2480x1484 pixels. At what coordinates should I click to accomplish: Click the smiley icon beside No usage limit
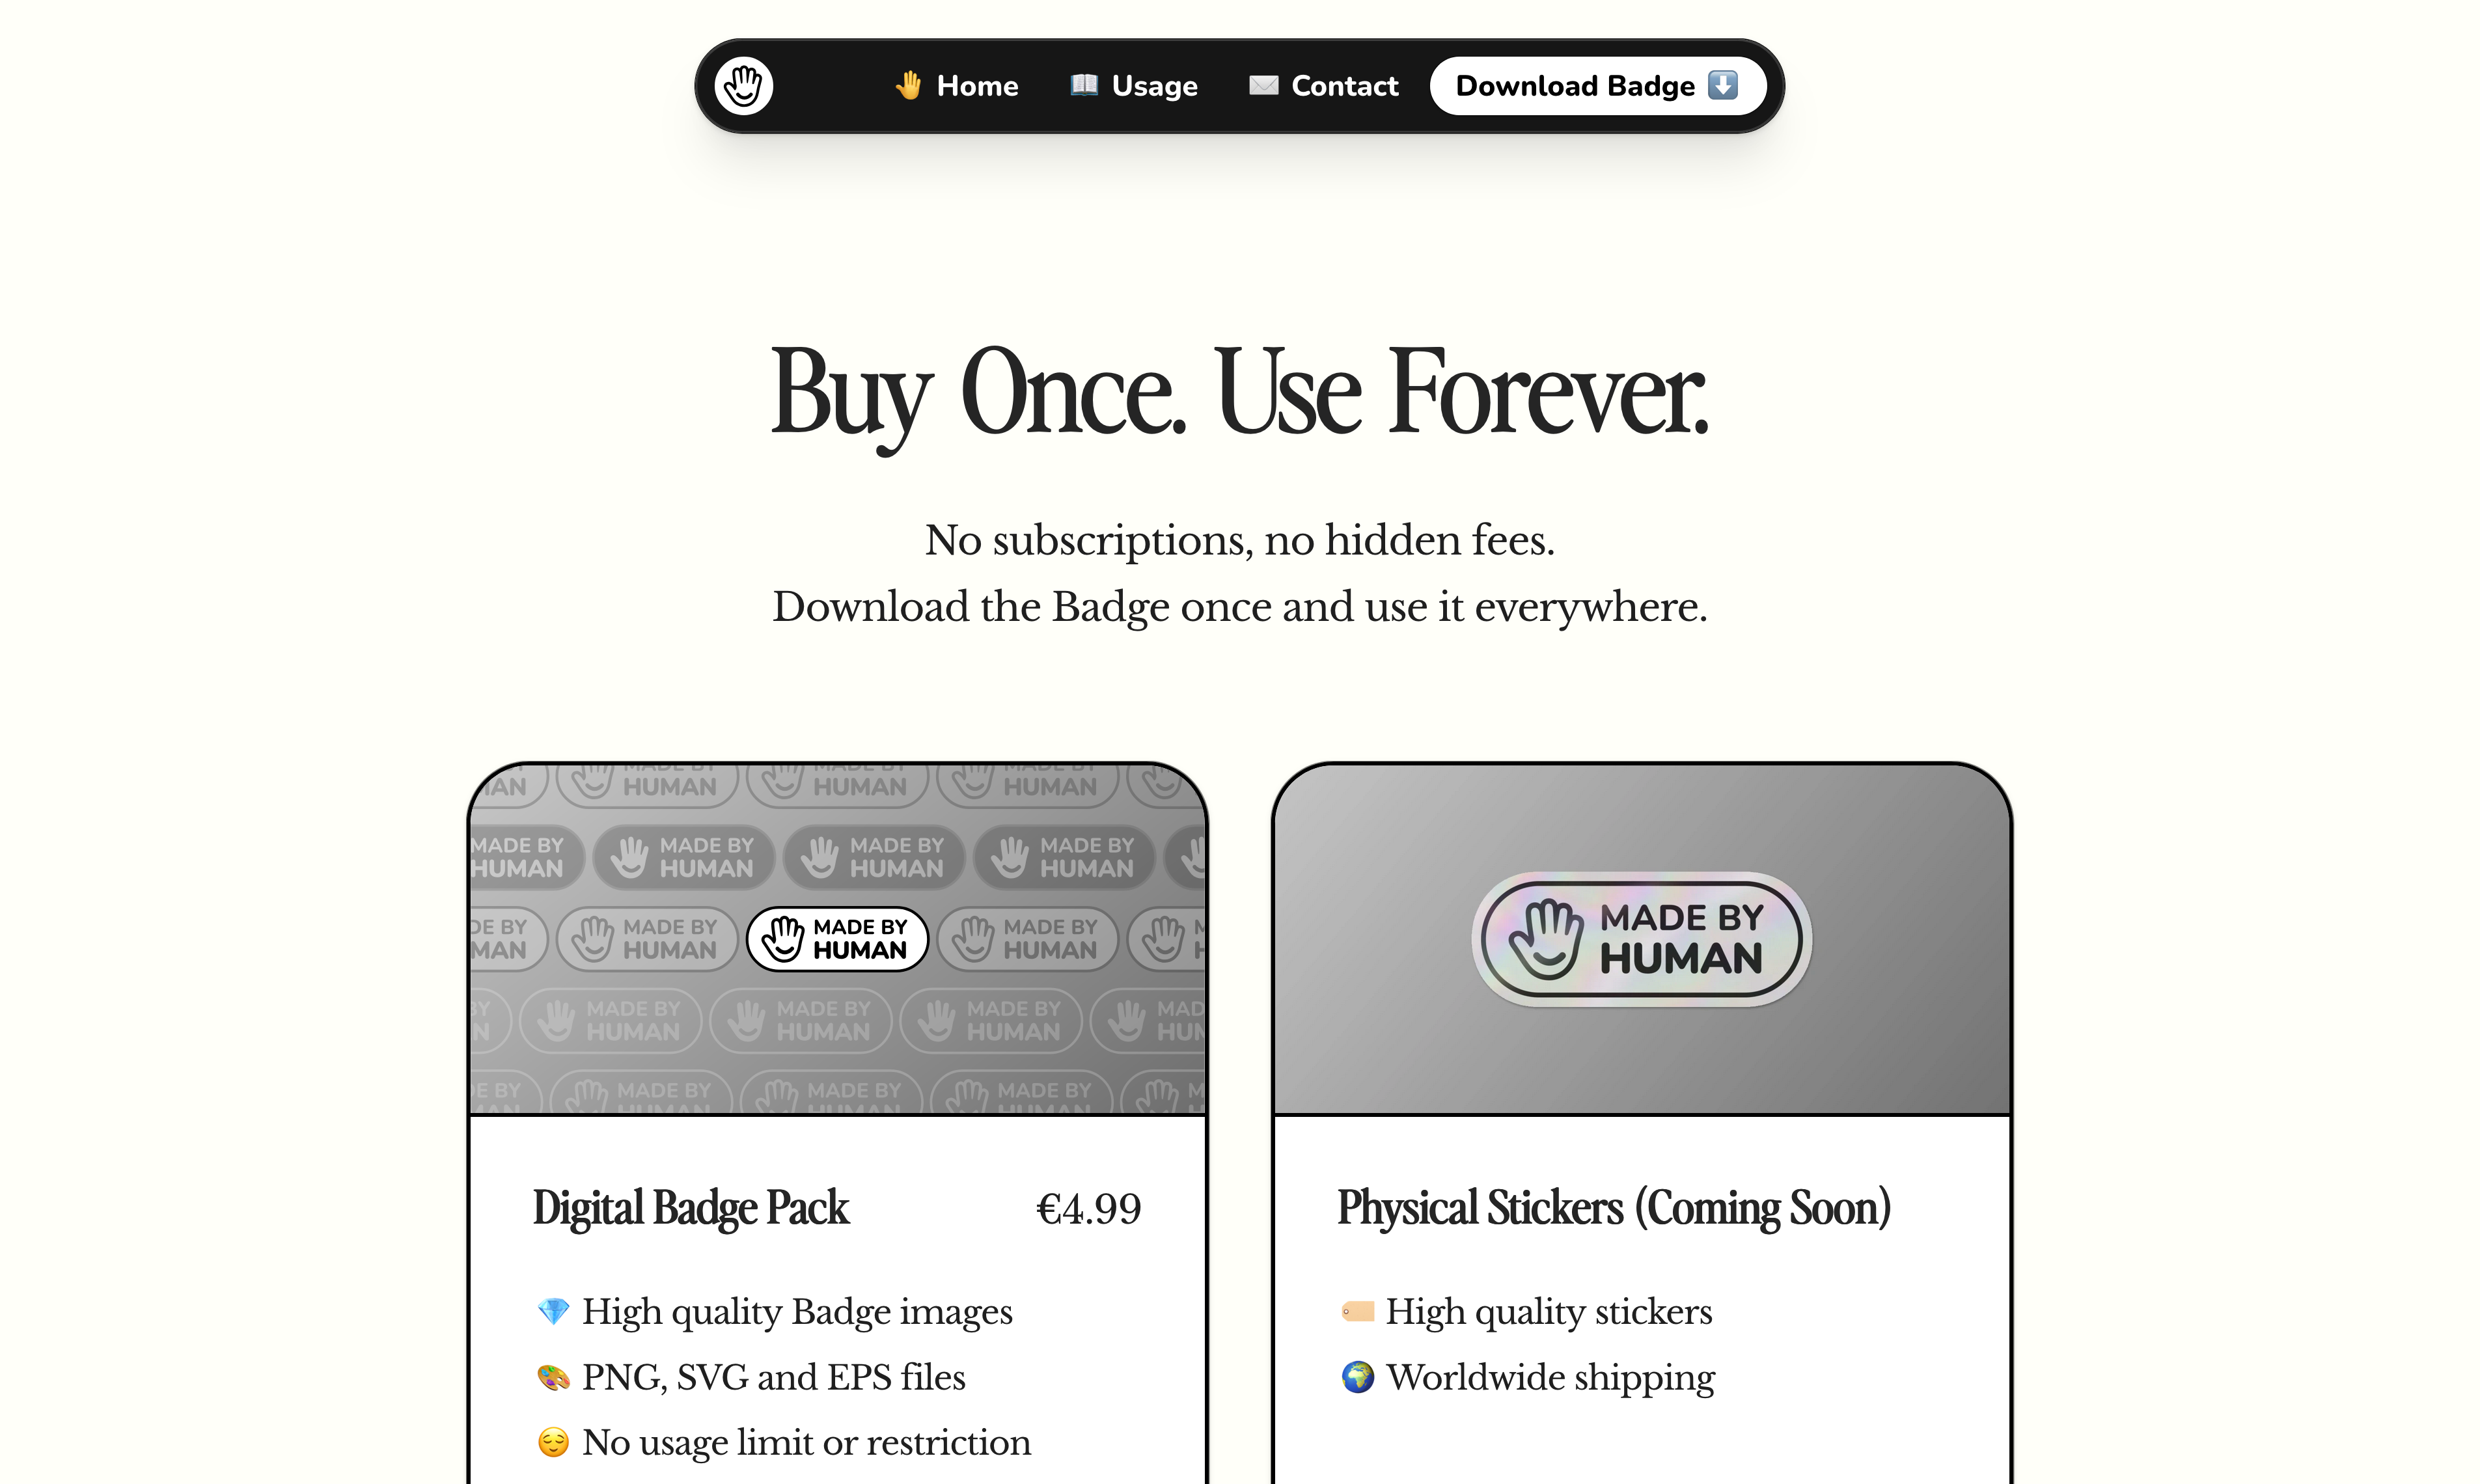point(553,1442)
